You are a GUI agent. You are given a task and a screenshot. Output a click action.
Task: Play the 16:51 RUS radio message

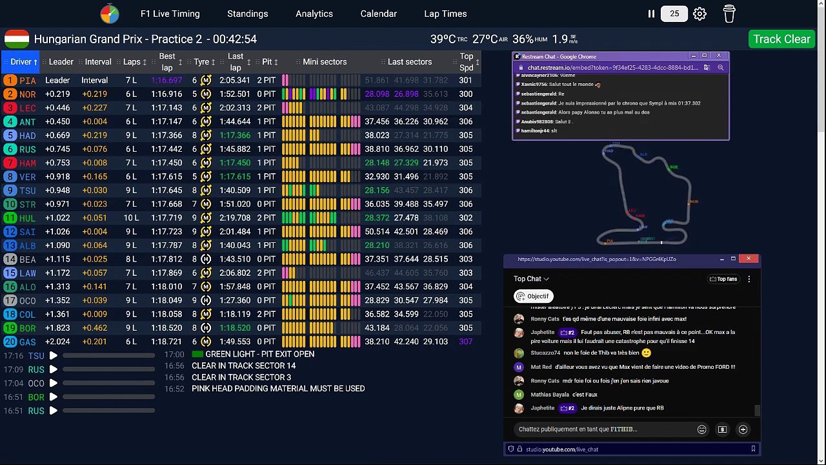click(54, 411)
